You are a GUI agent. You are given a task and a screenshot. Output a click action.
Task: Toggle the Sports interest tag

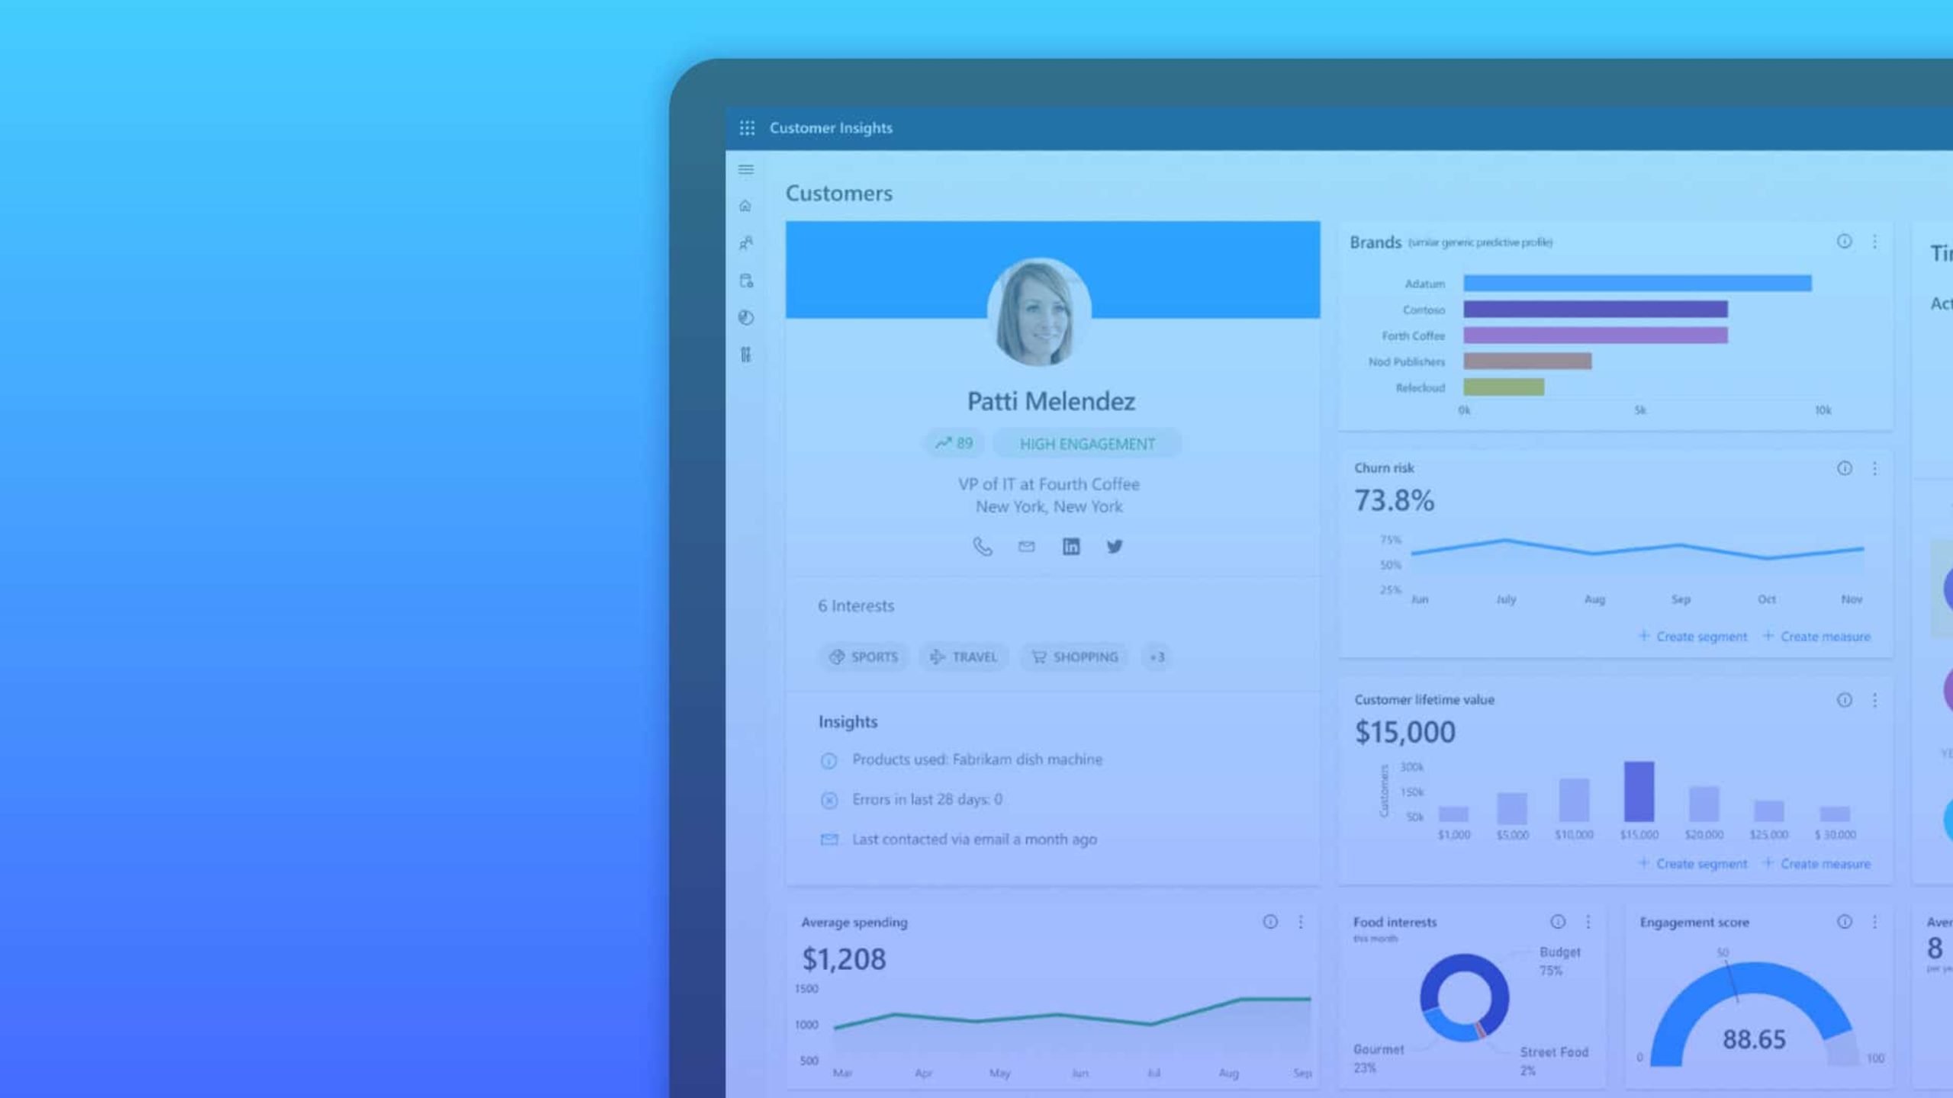pyautogui.click(x=864, y=657)
